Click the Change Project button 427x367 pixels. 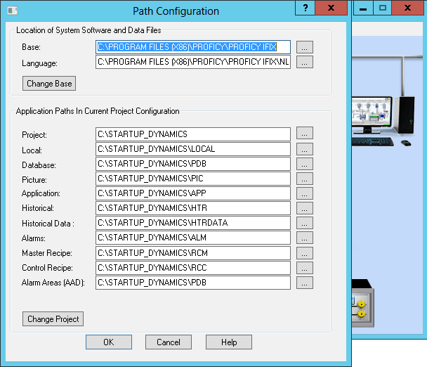point(53,319)
